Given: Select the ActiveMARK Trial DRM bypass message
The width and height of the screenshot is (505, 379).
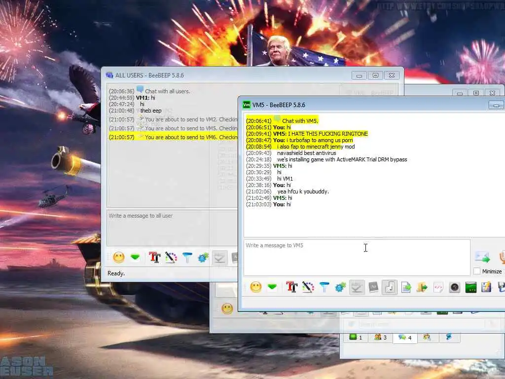Looking at the screenshot, I should click(x=342, y=159).
